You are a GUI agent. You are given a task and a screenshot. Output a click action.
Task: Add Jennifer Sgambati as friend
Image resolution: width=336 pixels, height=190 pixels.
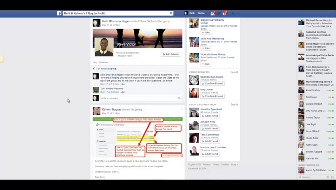[210, 116]
